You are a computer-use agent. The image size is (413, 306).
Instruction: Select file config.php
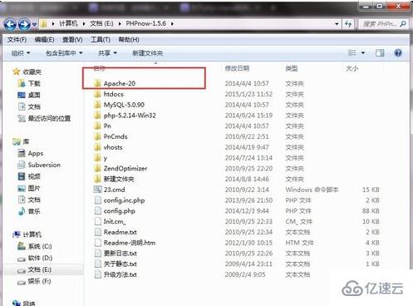click(x=120, y=211)
